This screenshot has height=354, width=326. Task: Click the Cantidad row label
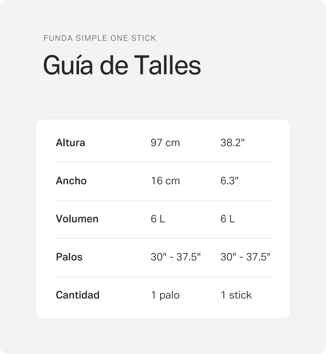(78, 295)
